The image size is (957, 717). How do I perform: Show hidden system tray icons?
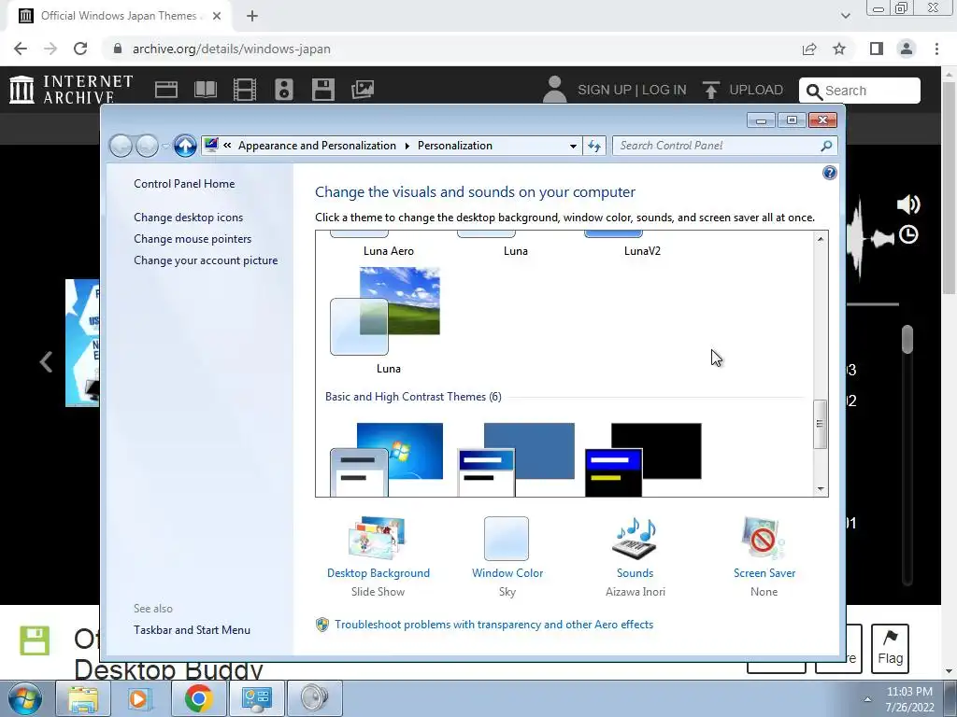point(867,698)
